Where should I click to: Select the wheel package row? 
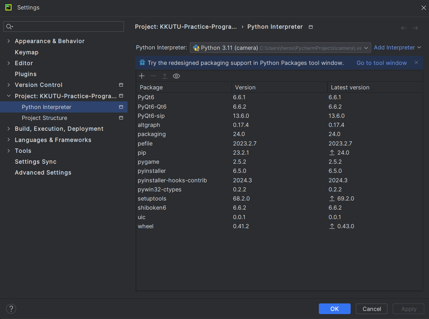(279, 226)
